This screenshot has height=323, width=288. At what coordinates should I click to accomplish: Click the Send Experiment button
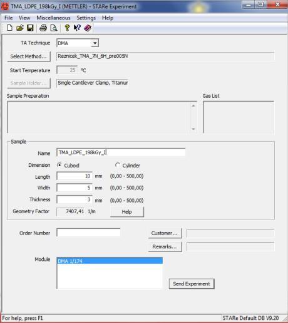192,283
